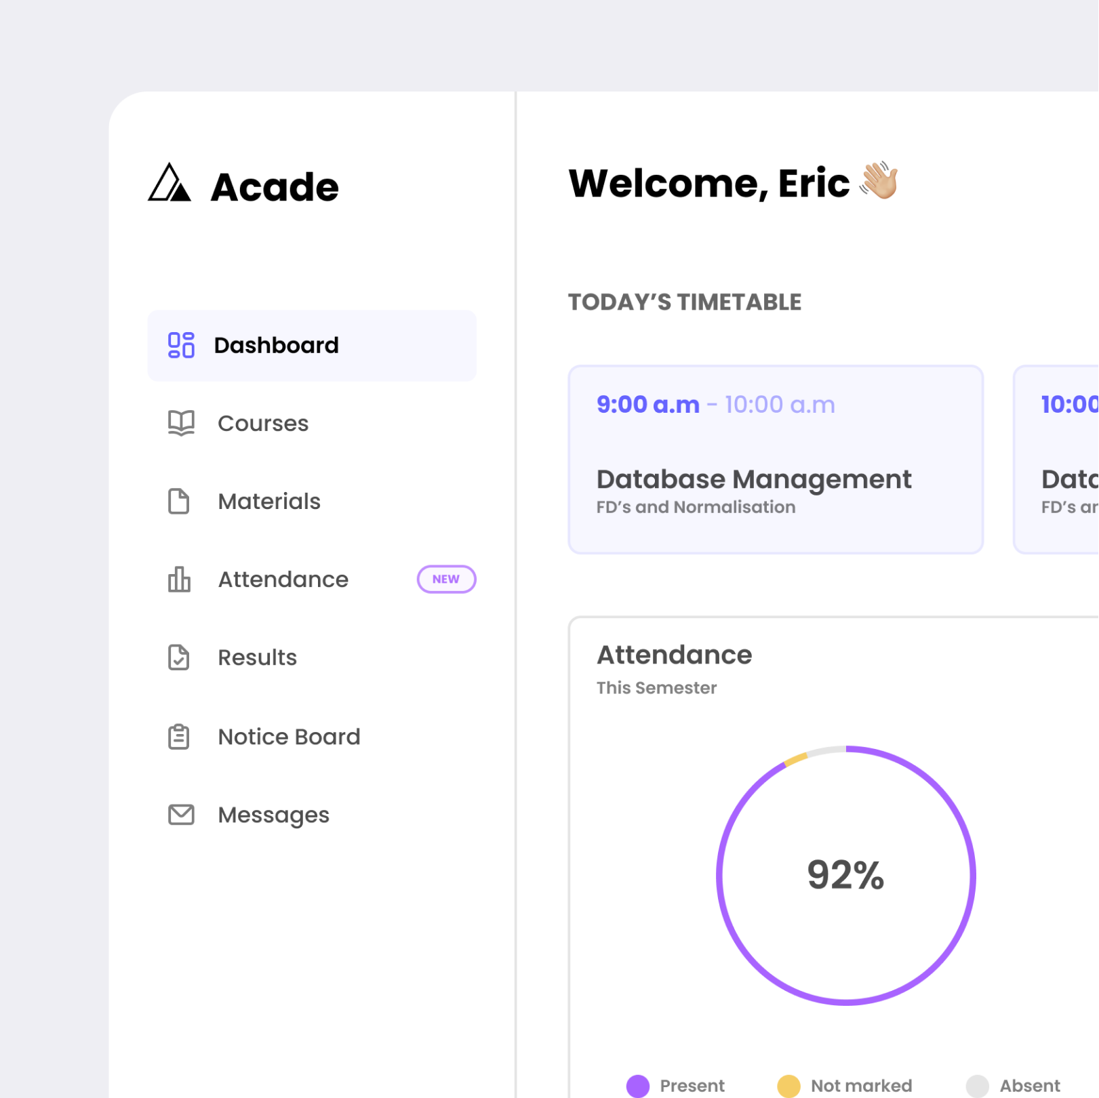
Task: Click the TODAY'S TIMETABLE section header
Action: point(684,302)
